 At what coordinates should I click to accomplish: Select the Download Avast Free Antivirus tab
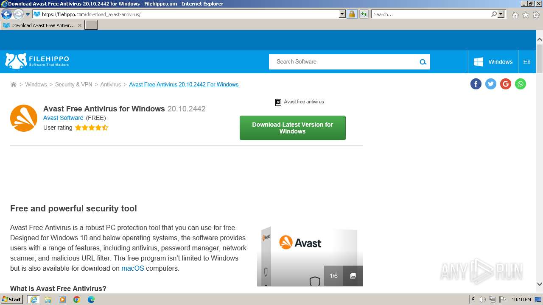(x=42, y=25)
